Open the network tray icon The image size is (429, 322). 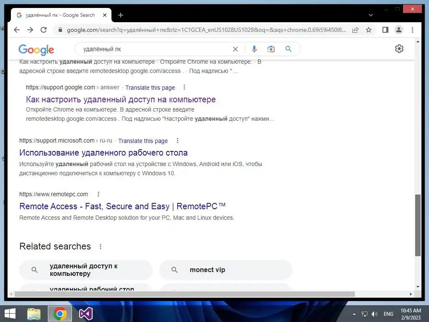364,314
